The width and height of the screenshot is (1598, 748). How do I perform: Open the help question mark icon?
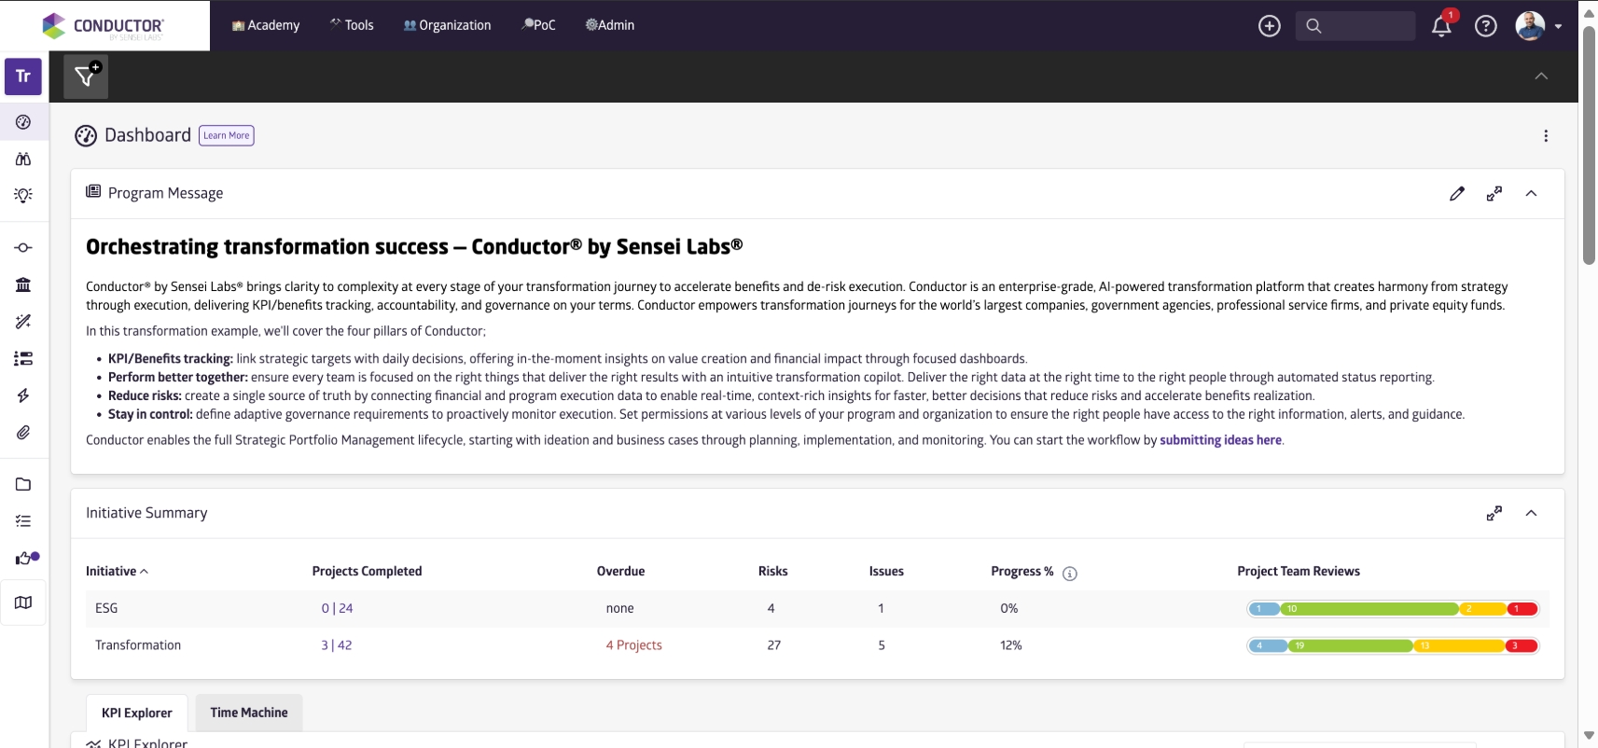[x=1486, y=26]
